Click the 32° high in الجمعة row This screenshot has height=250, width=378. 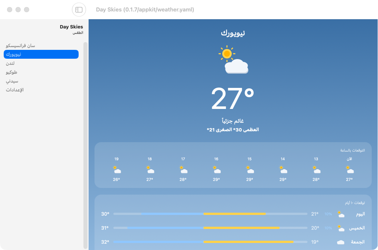click(x=105, y=242)
